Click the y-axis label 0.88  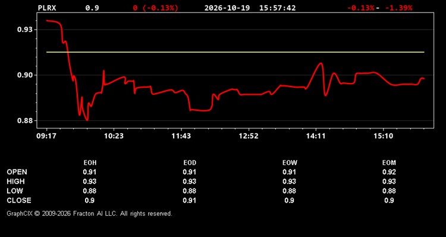(x=24, y=121)
